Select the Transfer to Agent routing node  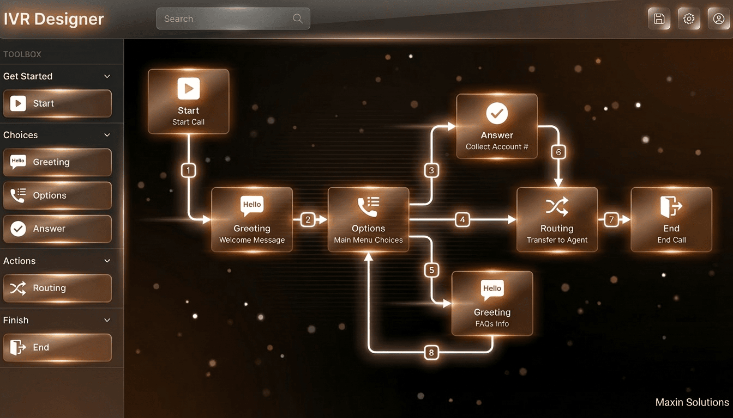pos(557,219)
